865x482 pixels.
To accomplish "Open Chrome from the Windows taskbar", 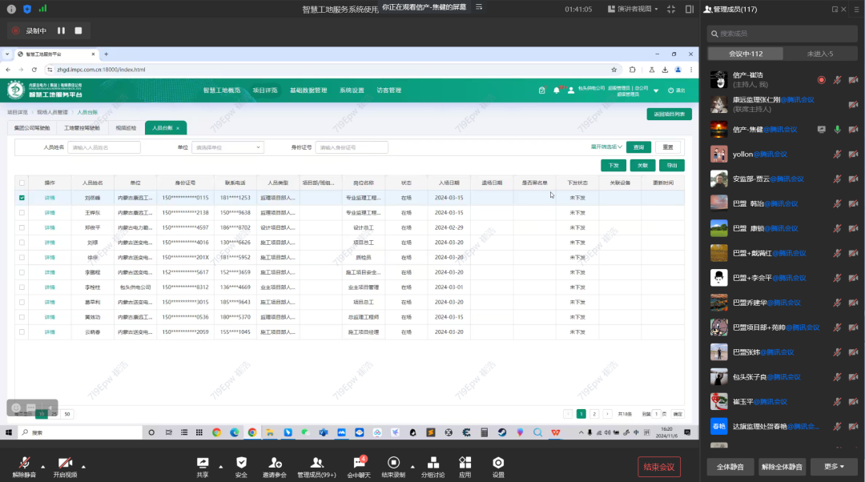I will tap(252, 432).
